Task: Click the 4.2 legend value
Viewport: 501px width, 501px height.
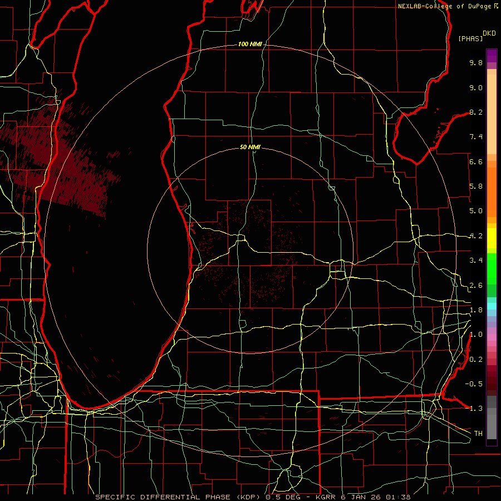Action: (476, 236)
